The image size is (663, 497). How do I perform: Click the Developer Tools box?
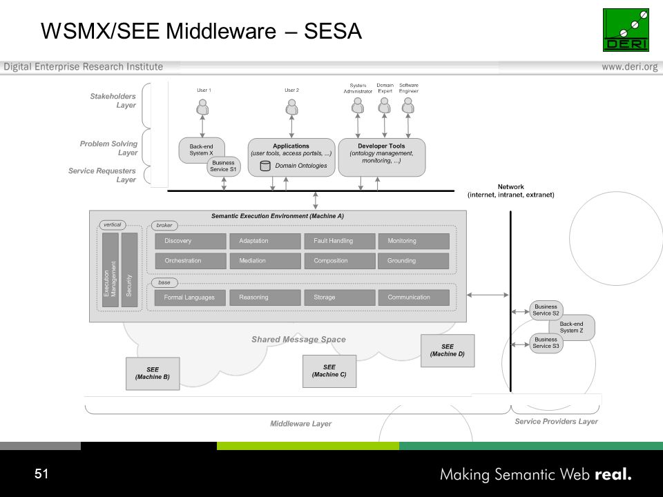pyautogui.click(x=382, y=157)
